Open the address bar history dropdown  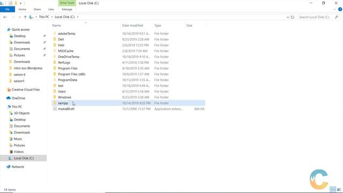[287, 17]
